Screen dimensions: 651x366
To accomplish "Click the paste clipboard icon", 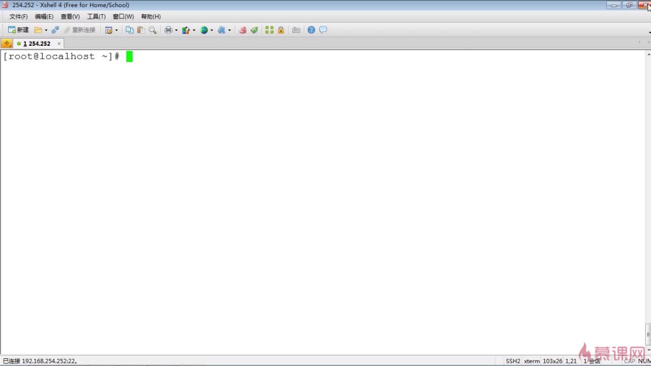I will pos(141,30).
